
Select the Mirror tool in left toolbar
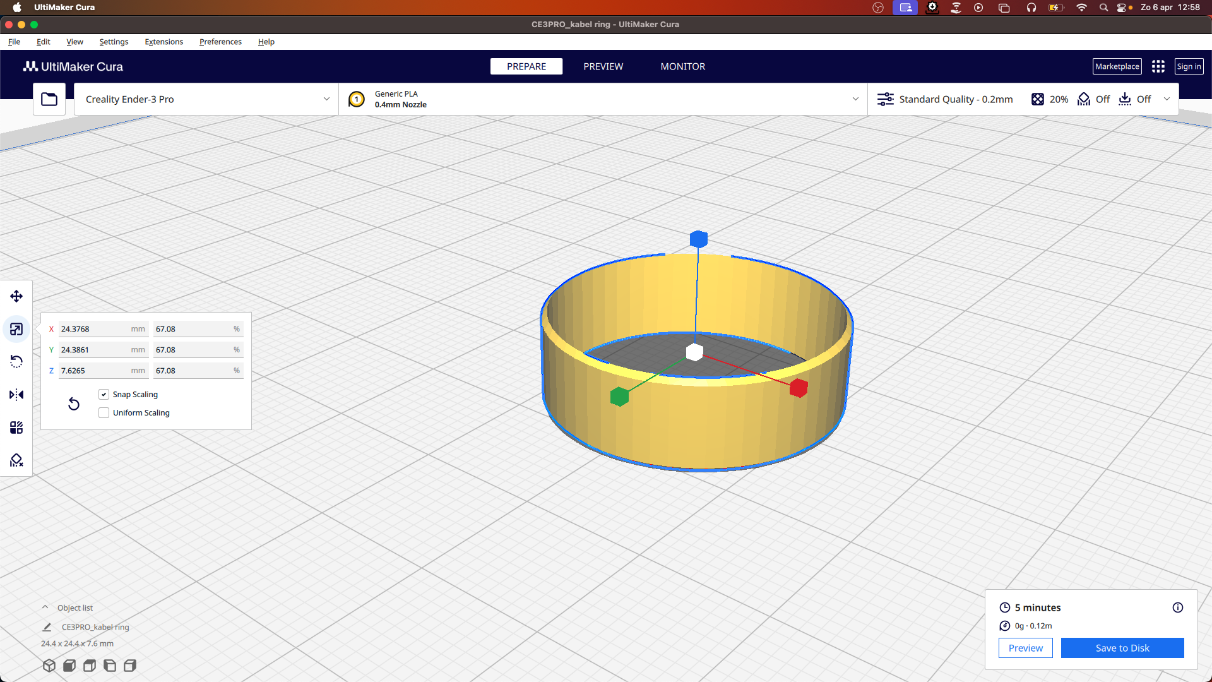16,395
